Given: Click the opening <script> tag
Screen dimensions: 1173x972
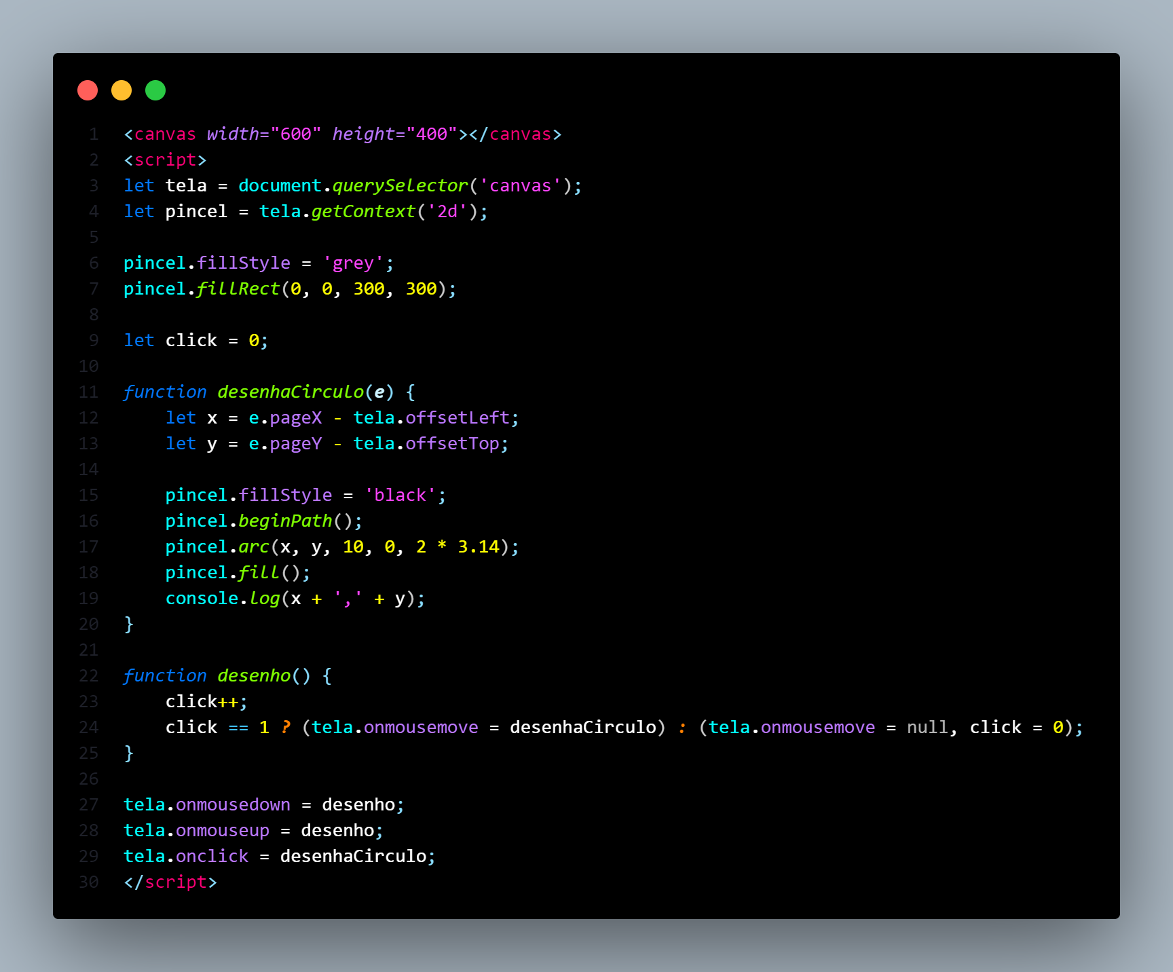Looking at the screenshot, I should [x=165, y=160].
